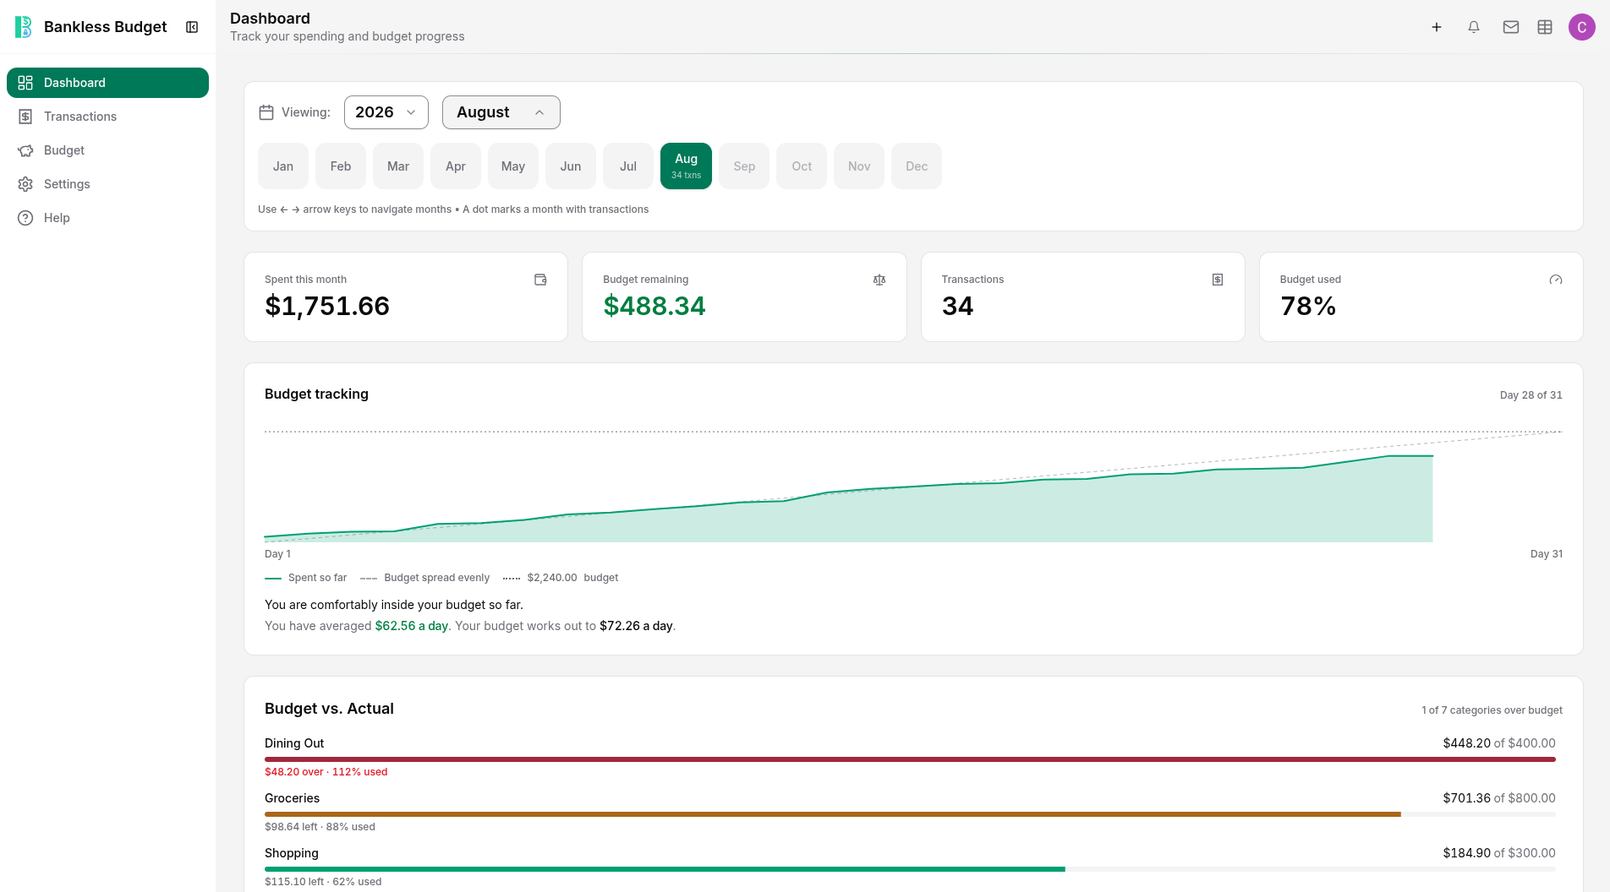Viewport: 1610px width, 892px height.
Task: Select the Jul month button
Action: point(628,166)
